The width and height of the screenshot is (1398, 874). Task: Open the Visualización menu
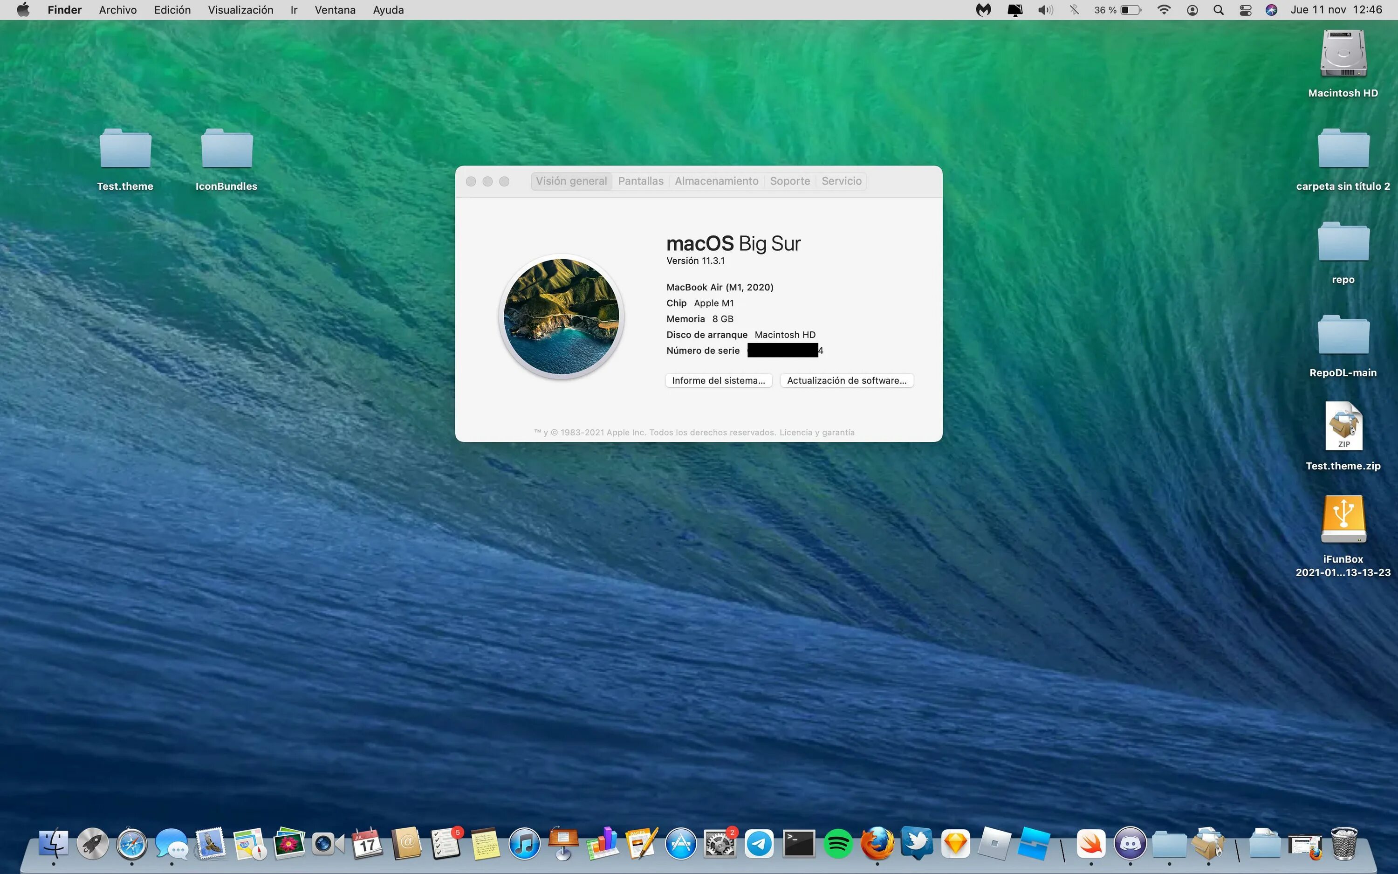[x=240, y=10]
